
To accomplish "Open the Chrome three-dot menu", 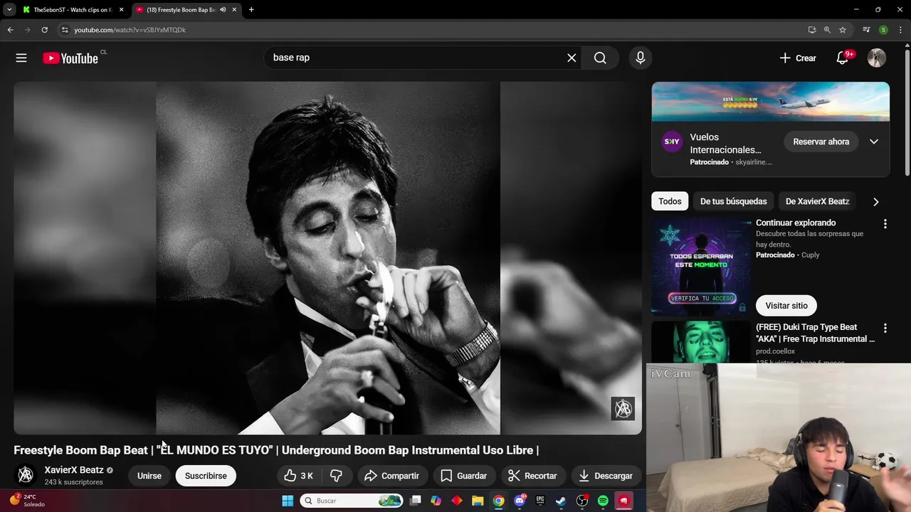I will [900, 30].
